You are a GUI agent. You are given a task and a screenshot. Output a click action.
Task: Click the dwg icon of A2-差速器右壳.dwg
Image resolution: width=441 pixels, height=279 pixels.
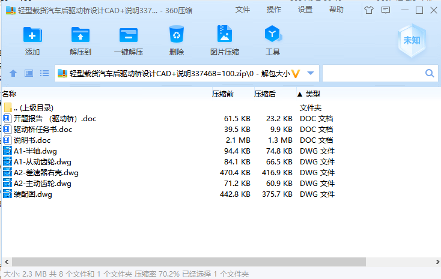tap(7, 173)
